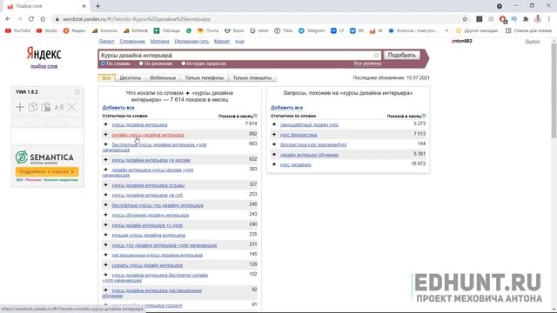Click the Подобрать button
The height and width of the screenshot is (313, 557).
point(401,55)
